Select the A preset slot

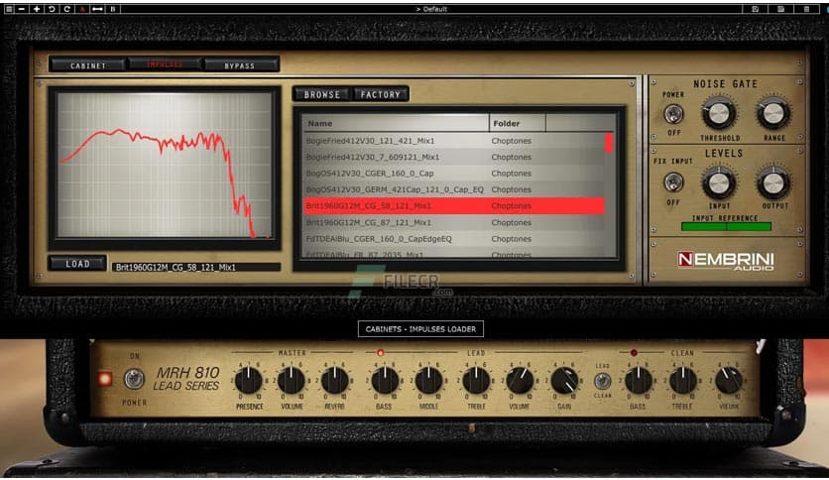pyautogui.click(x=82, y=9)
